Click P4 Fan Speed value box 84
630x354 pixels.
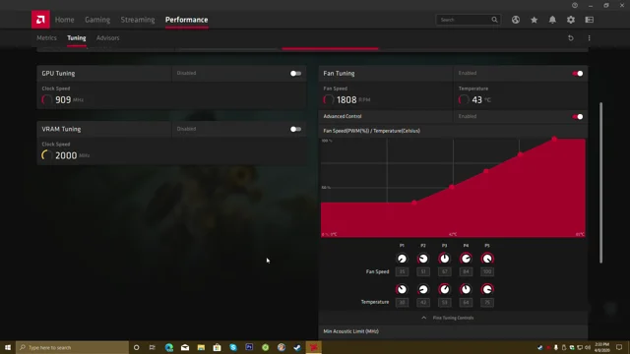click(x=466, y=271)
